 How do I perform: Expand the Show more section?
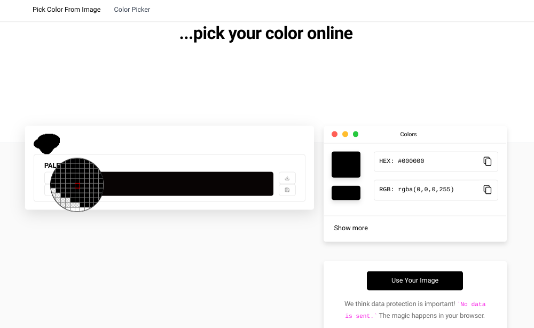point(351,228)
